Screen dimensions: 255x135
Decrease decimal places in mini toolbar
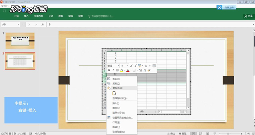[x=145, y=70]
